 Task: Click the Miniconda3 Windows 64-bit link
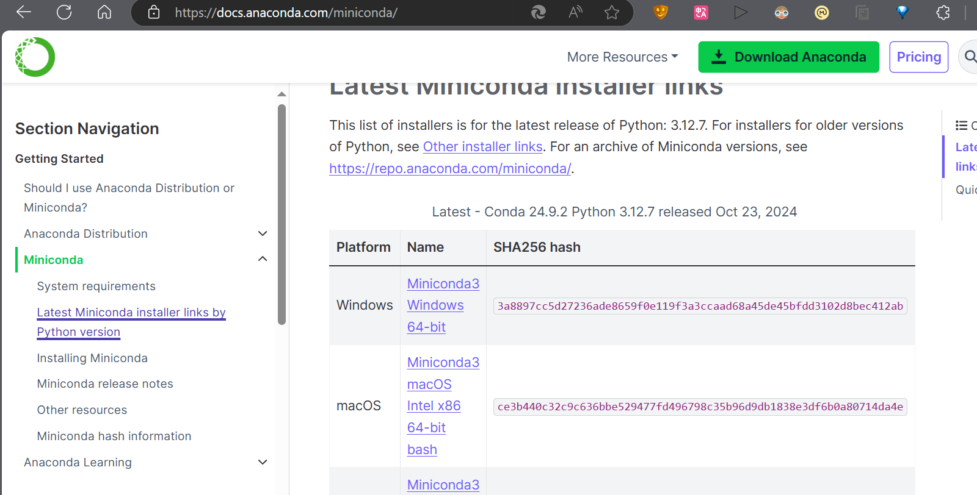[443, 305]
